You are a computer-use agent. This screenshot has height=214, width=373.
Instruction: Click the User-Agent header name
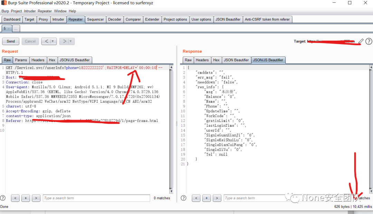click(17, 87)
